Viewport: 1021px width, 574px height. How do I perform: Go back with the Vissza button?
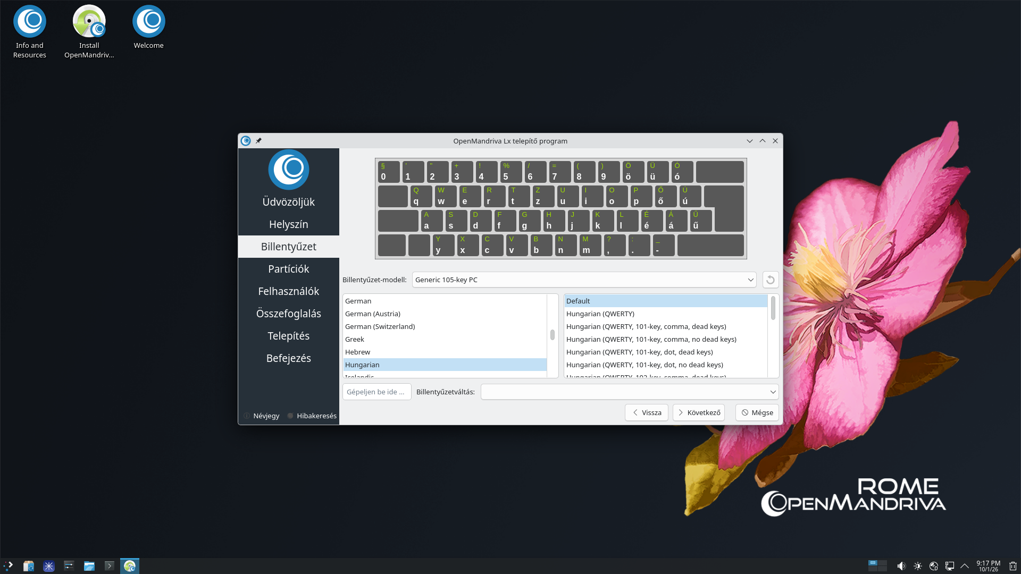646,412
